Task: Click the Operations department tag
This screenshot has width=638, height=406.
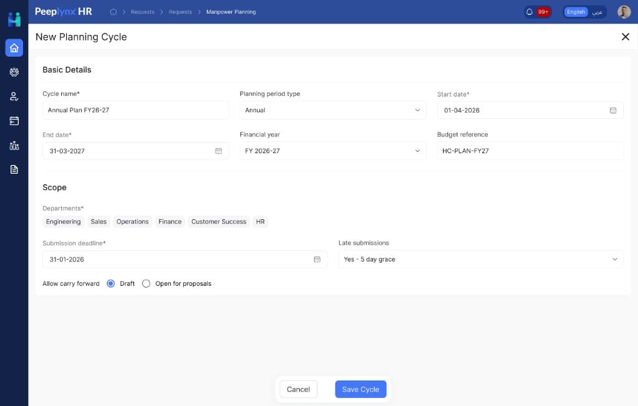Action: click(133, 222)
